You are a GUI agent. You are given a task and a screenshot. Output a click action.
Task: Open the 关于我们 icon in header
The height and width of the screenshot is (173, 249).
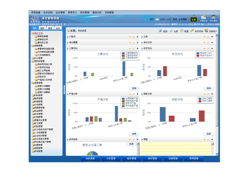[214, 18]
